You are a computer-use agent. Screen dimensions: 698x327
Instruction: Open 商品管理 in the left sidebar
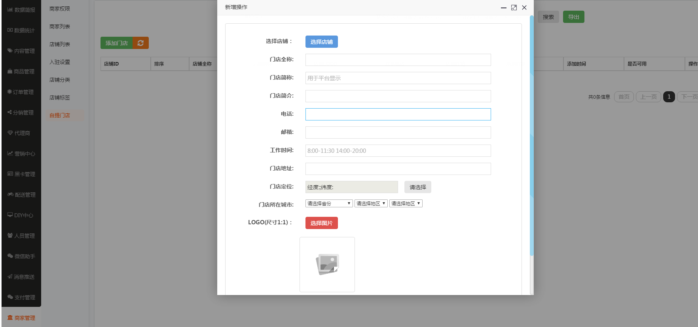21,71
